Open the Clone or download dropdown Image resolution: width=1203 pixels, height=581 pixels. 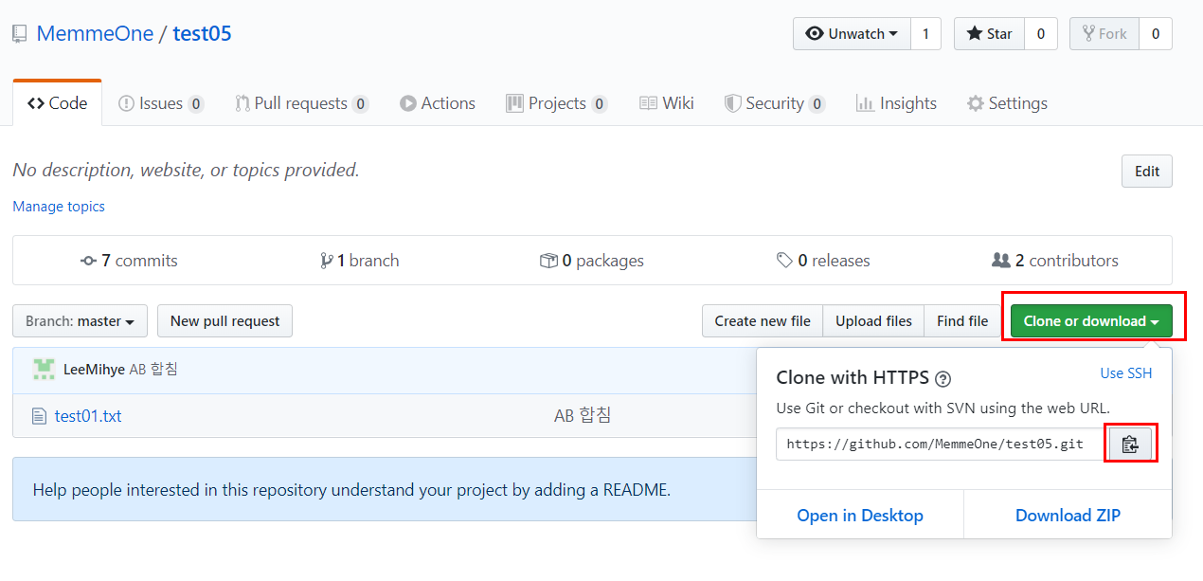pyautogui.click(x=1091, y=321)
